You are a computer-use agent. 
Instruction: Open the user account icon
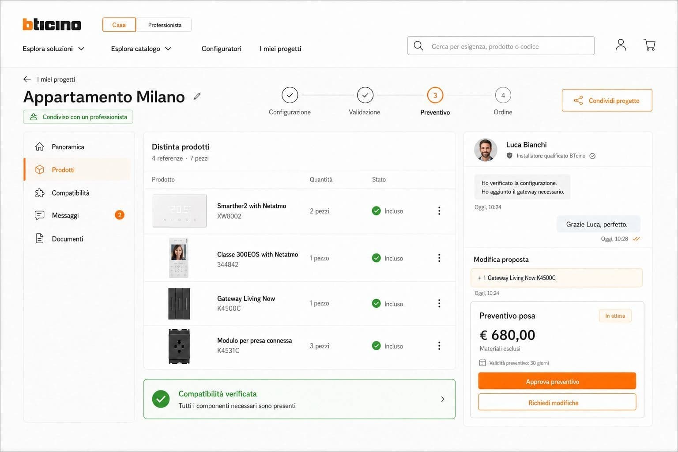(621, 45)
